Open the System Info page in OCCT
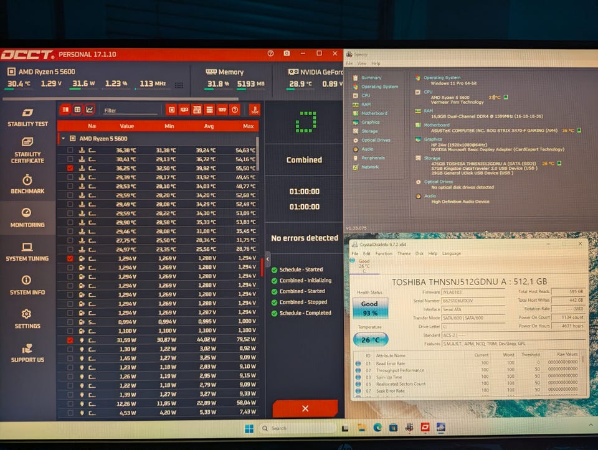598x450 pixels. pyautogui.click(x=27, y=285)
